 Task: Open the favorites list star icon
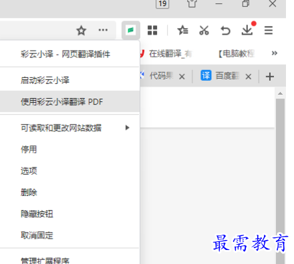click(x=182, y=30)
